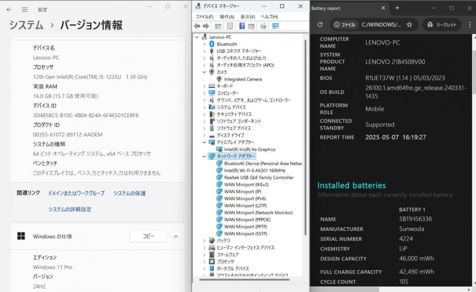This screenshot has height=292, width=476.
Task: Select the コンピューター category icon
Action: coord(212,93)
